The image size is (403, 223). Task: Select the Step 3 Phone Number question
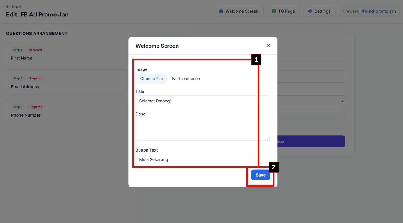click(x=67, y=111)
